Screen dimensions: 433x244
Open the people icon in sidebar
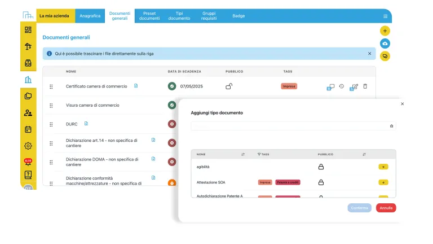coord(28,112)
